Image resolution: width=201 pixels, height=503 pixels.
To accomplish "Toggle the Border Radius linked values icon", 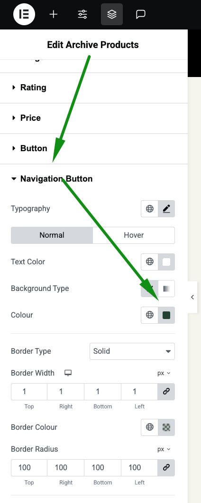I will tap(166, 468).
